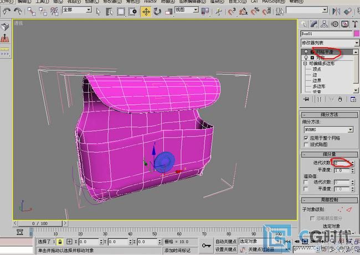This screenshot has width=360, height=255.
Task: Activate the Unlink Selection tool
Action: [x=43, y=11]
